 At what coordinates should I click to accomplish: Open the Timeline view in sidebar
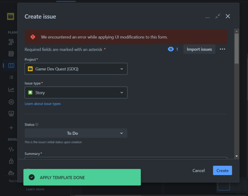click(x=11, y=42)
